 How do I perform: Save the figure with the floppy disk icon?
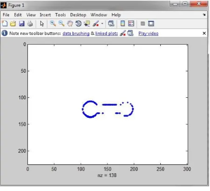click(22, 24)
